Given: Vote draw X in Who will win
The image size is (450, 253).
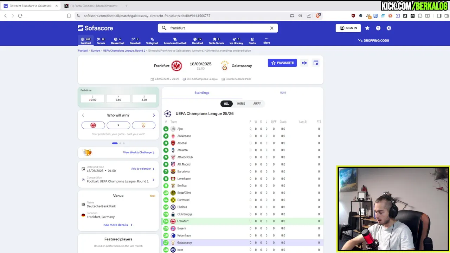Looking at the screenshot, I should [118, 125].
